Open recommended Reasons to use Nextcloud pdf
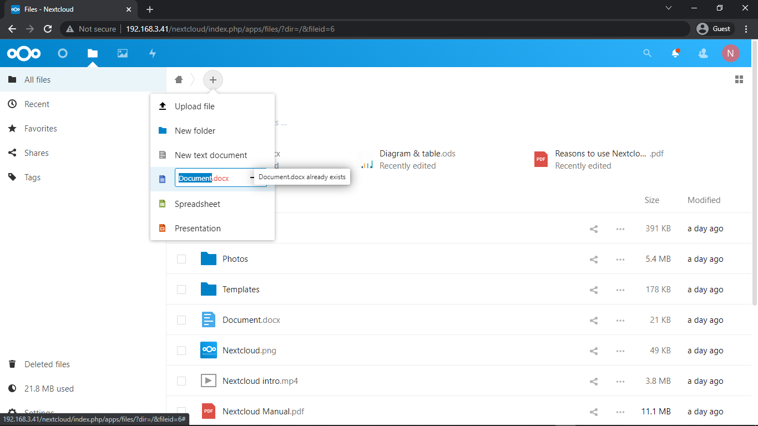The image size is (758, 426). point(599,159)
